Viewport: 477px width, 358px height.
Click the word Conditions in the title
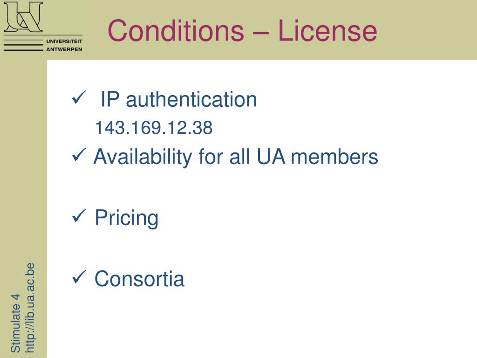point(176,30)
